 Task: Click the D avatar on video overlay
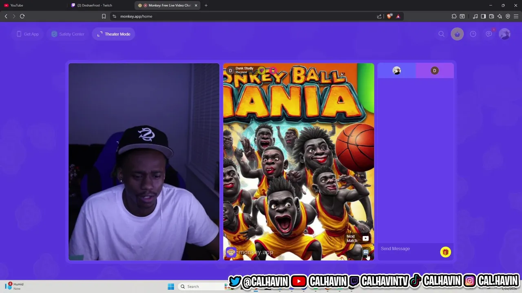tap(230, 71)
